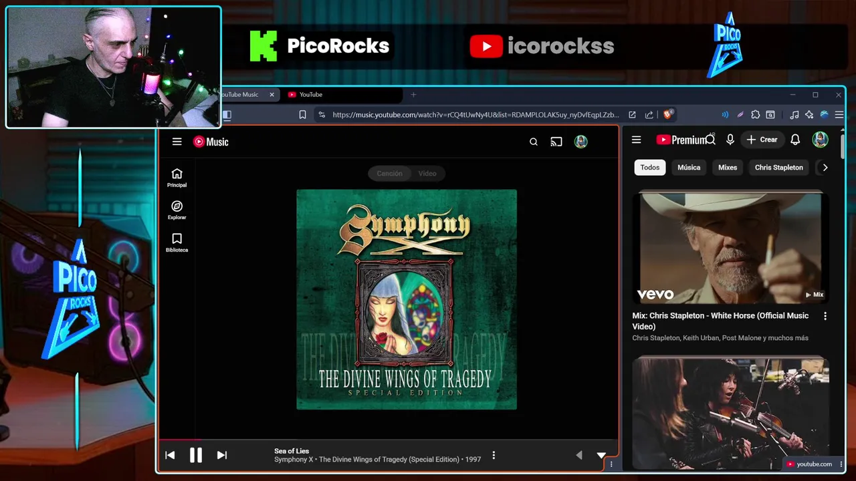Select the Chris Stapleton filter chip
Image resolution: width=856 pixels, height=481 pixels.
(x=778, y=168)
